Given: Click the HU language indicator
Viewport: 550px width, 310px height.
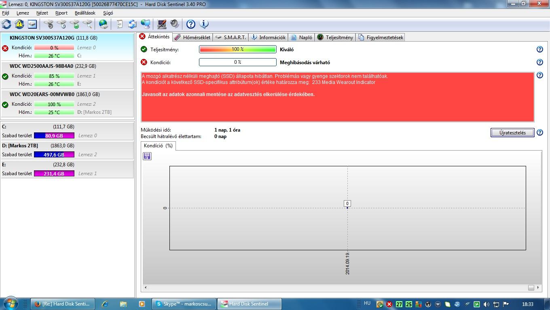Looking at the screenshot, I should [x=367, y=303].
